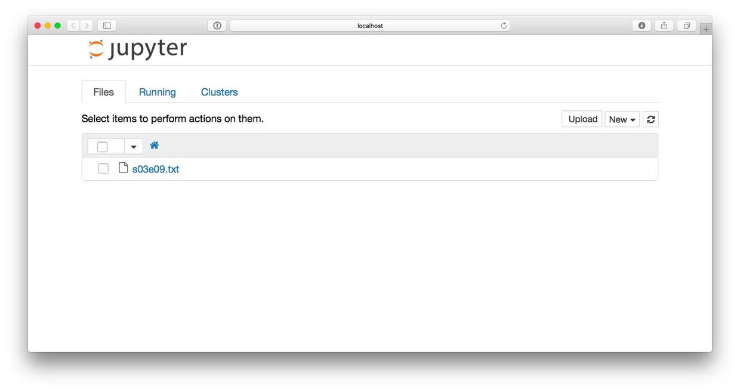Viewport: 740px width, 392px height.
Task: Refresh the notebook file list
Action: pyautogui.click(x=650, y=119)
